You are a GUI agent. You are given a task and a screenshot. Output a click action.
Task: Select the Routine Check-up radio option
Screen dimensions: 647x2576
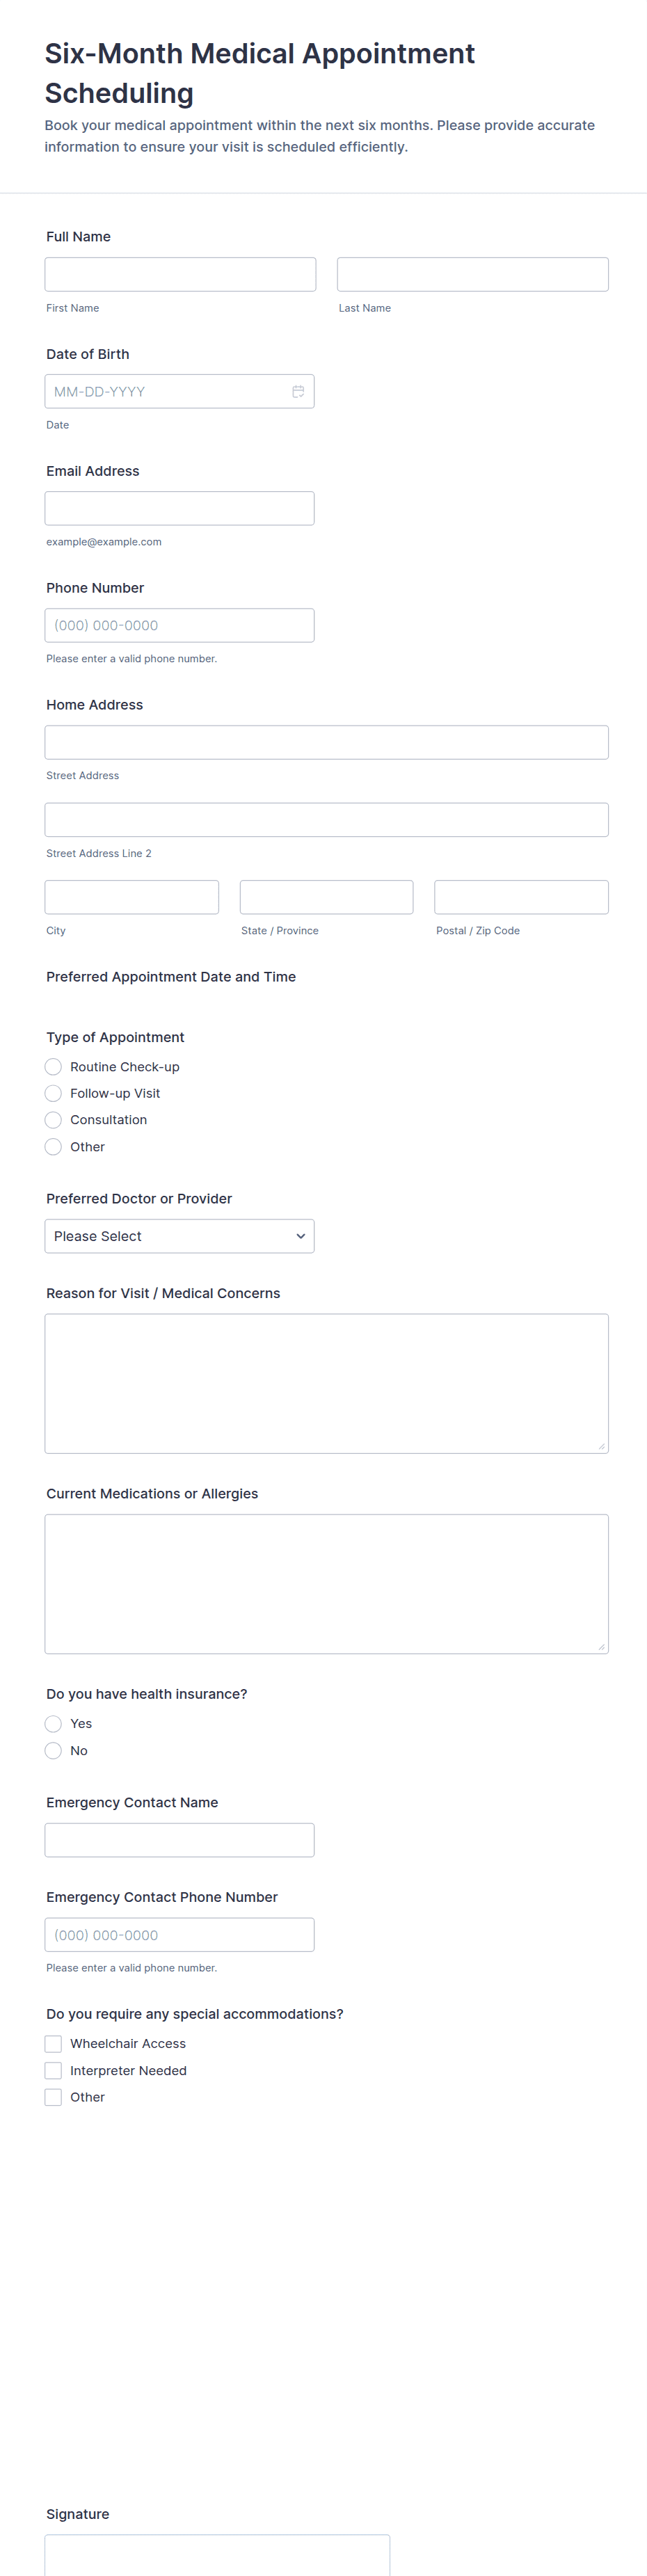pyautogui.click(x=53, y=1067)
